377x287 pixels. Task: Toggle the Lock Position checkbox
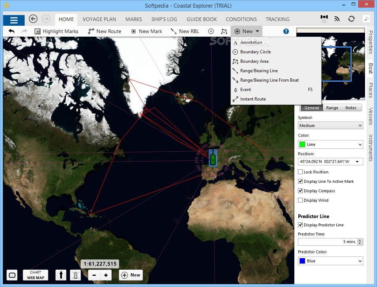300,172
